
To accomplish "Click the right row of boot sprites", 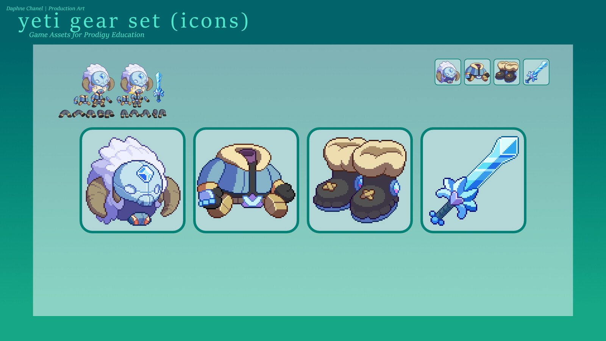I will click(x=143, y=114).
